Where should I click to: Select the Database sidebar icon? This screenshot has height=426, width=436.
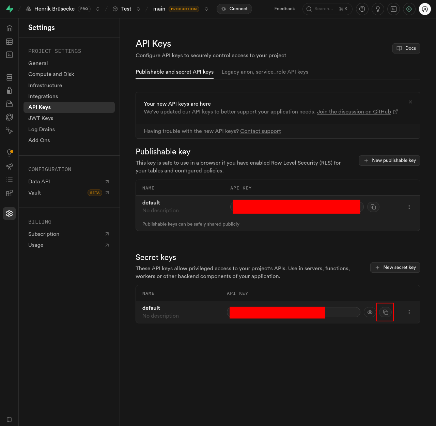pos(9,77)
